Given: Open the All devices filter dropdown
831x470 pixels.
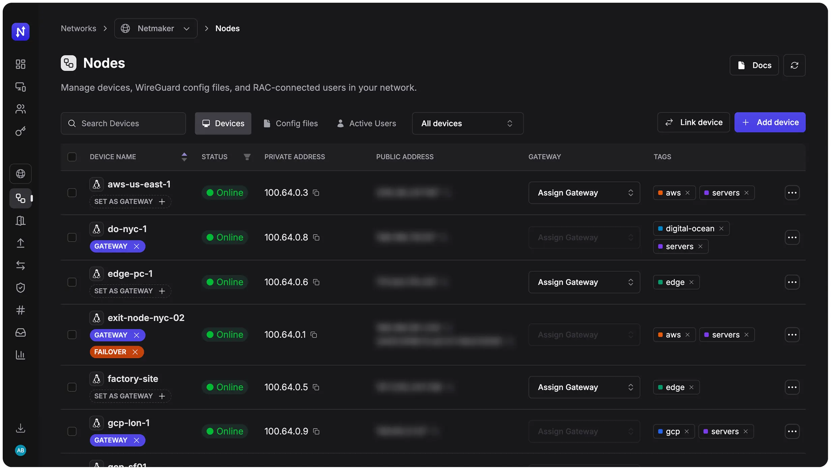Looking at the screenshot, I should click(467, 123).
